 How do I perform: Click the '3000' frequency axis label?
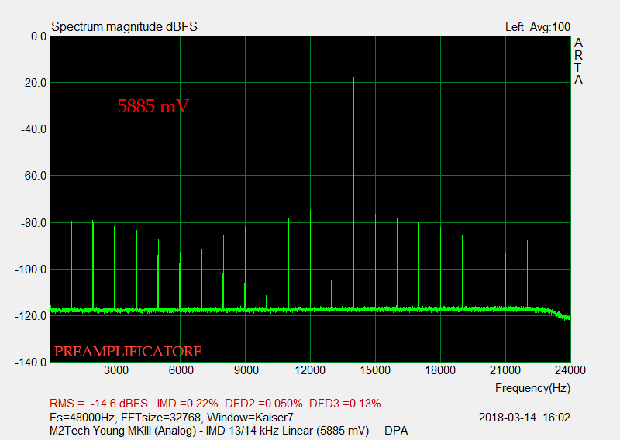(x=115, y=370)
